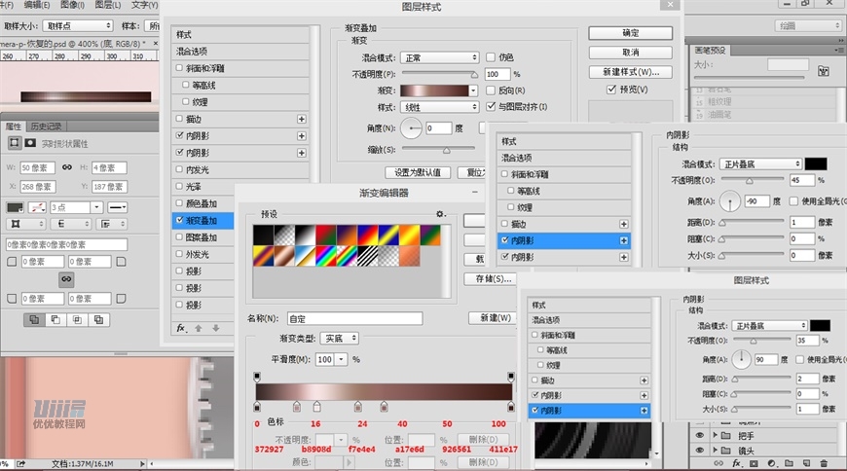This screenshot has height=471, width=847.
Task: Hide the 镜头 layer group via eye icon
Action: pyautogui.click(x=700, y=450)
